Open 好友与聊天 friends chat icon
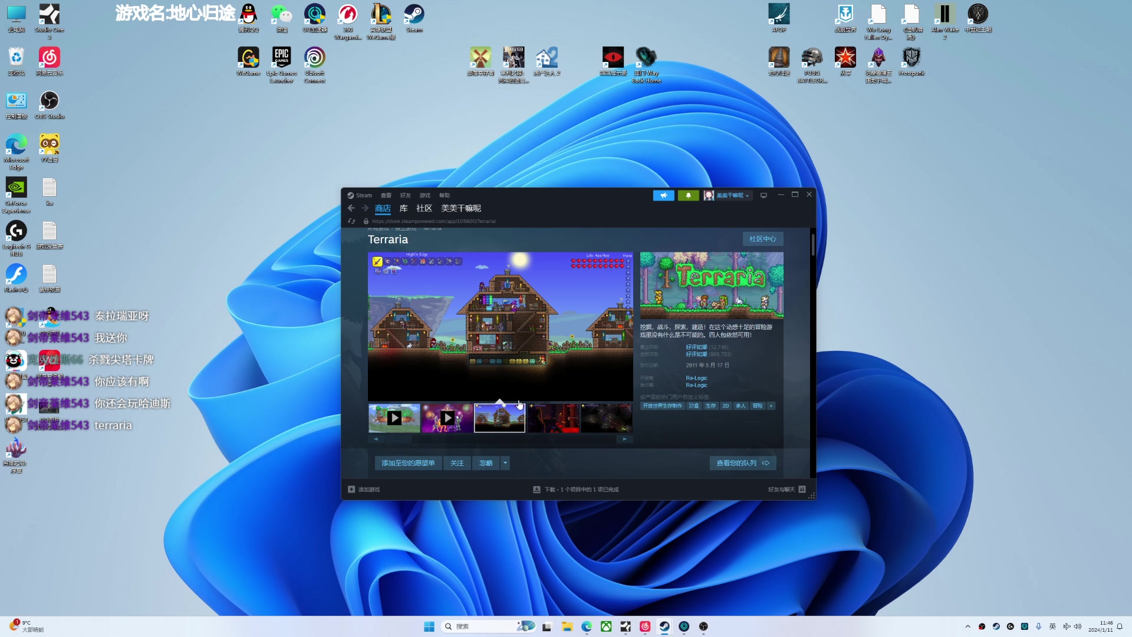The image size is (1132, 637). tap(802, 490)
